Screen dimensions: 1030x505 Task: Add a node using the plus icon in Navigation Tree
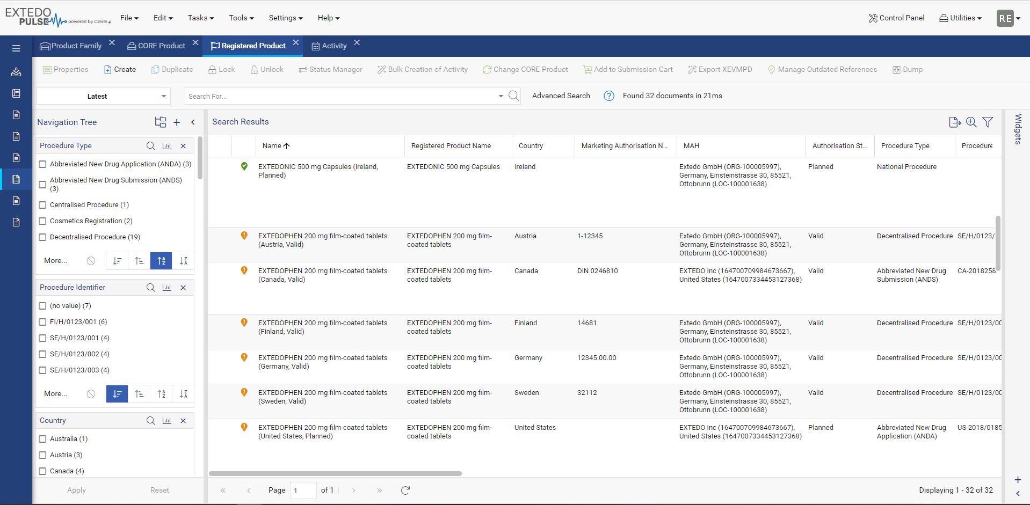[x=177, y=122]
